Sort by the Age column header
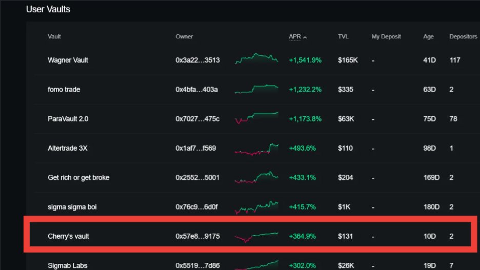The height and width of the screenshot is (270, 480). point(428,36)
